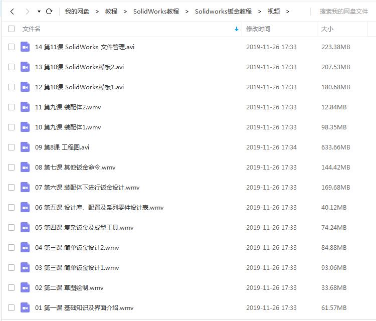Expand chevron after 视频 breadcrumb
The height and width of the screenshot is (321, 376).
point(288,12)
